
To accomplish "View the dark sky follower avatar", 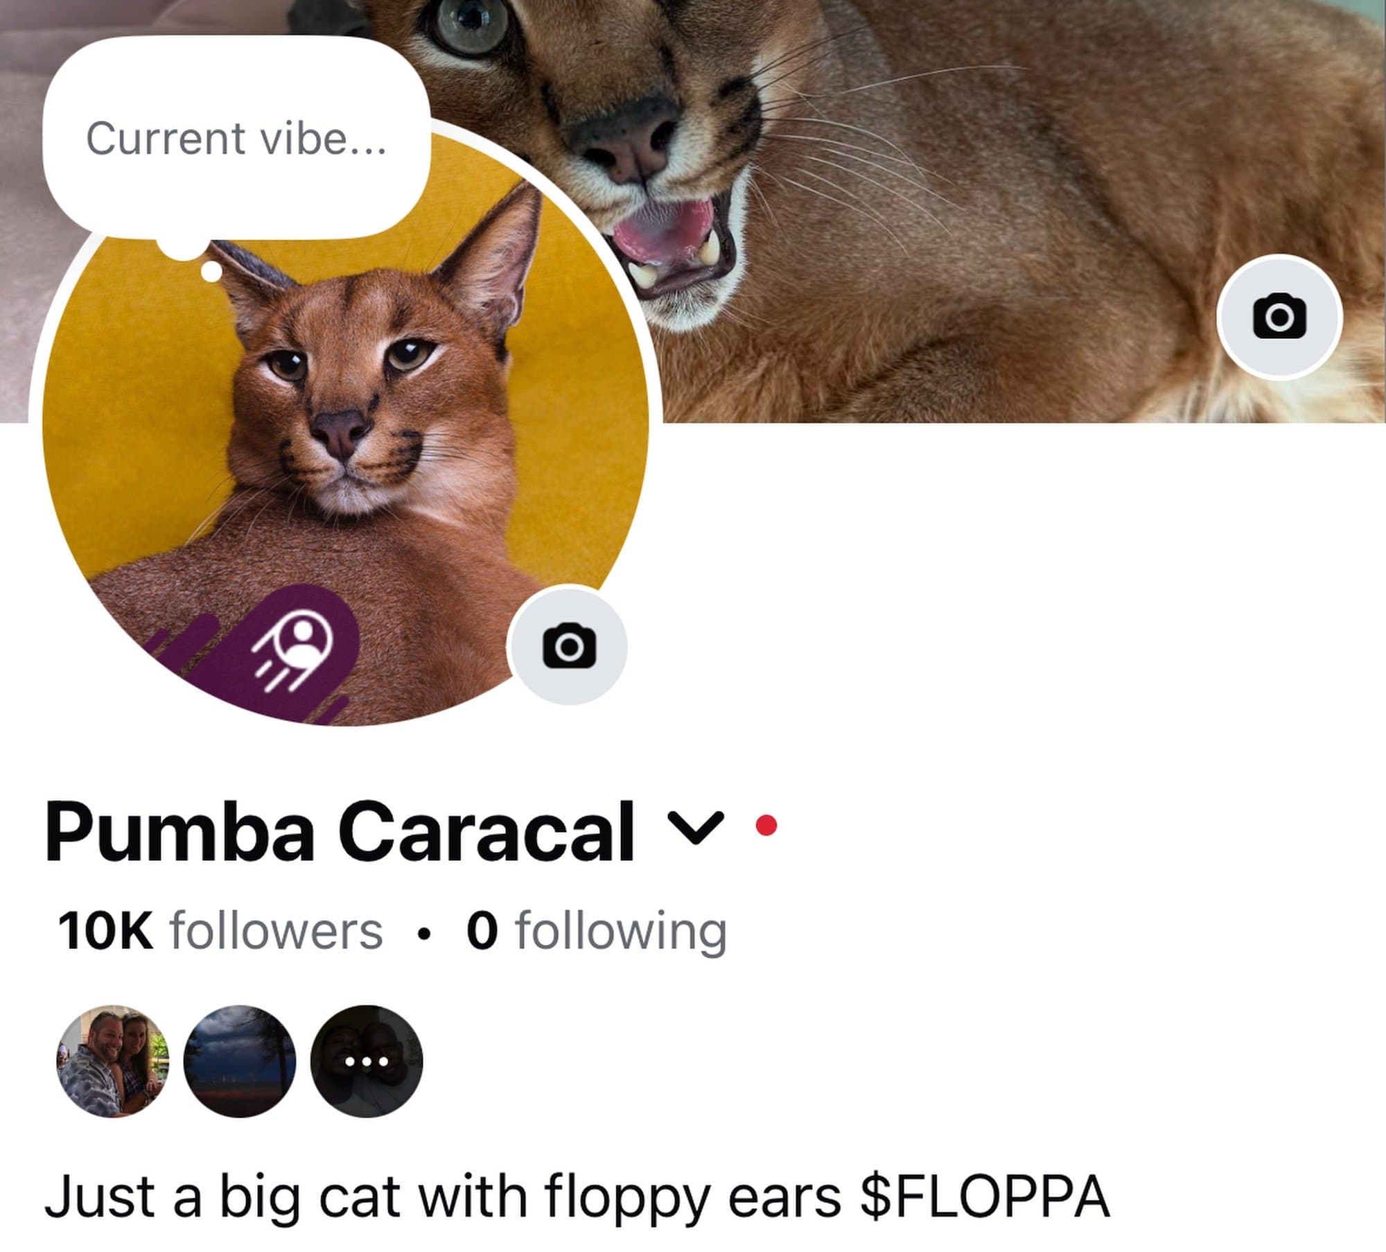I will [240, 1061].
